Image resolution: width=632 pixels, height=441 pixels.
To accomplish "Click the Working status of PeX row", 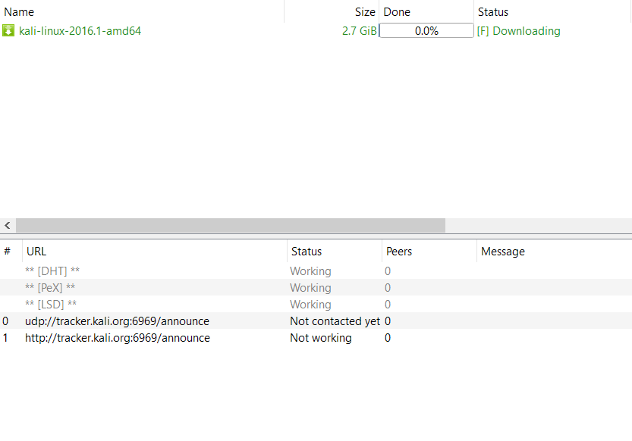I will coord(310,288).
